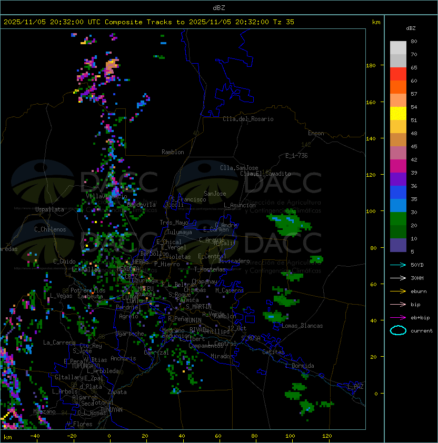Click the 'Anchoris' map label
The width and height of the screenshot is (438, 443).
[x=123, y=358]
